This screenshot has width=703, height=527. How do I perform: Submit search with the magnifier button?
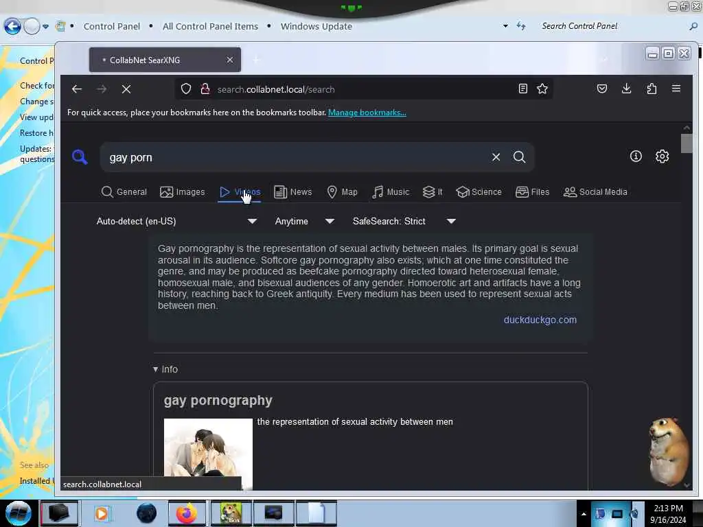[519, 157]
